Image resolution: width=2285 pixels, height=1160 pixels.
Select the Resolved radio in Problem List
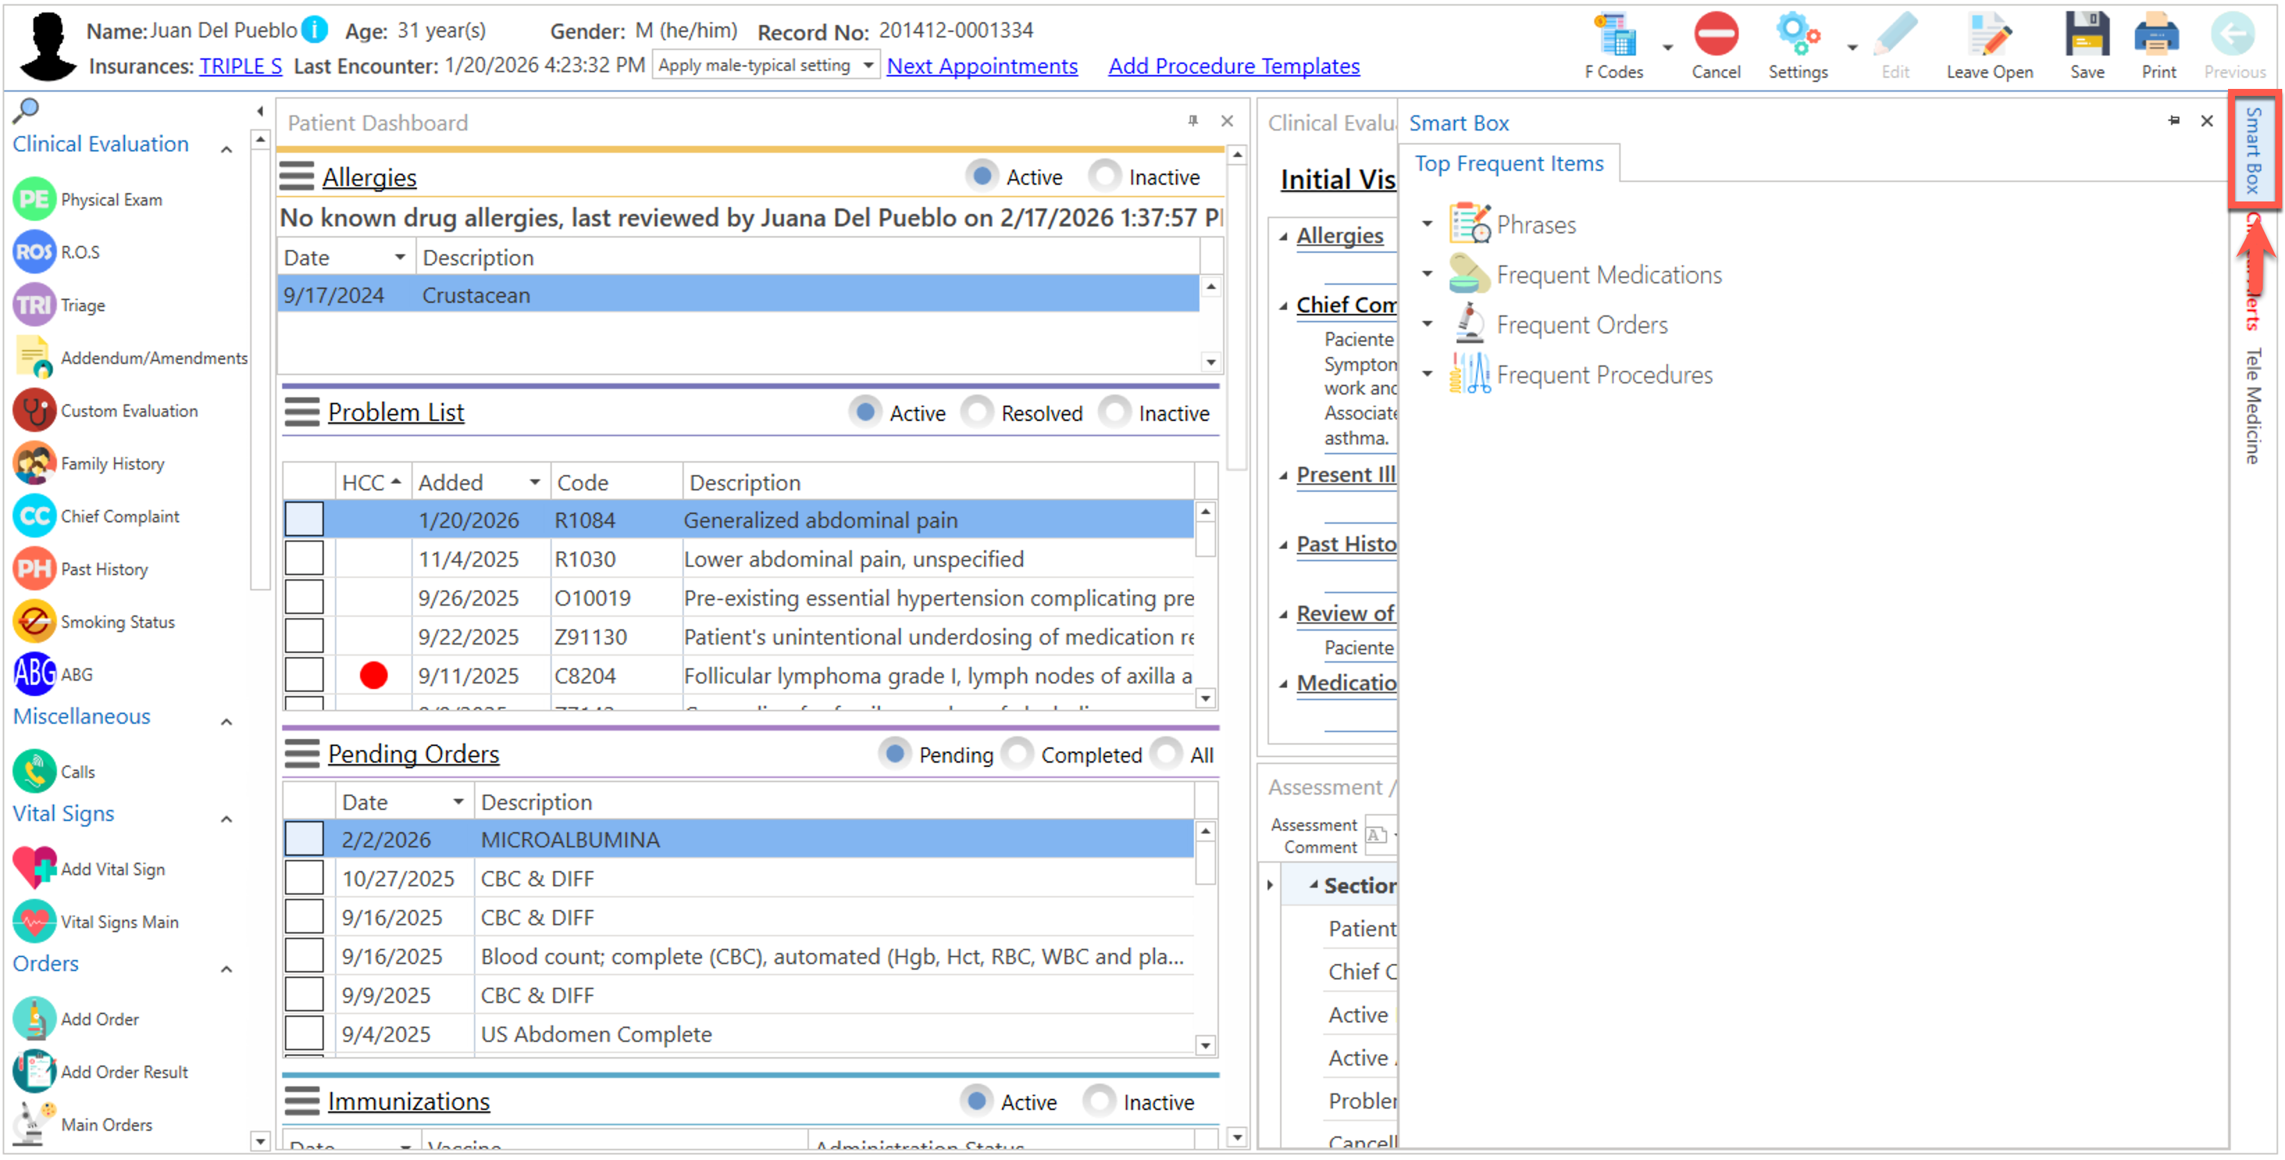(976, 413)
